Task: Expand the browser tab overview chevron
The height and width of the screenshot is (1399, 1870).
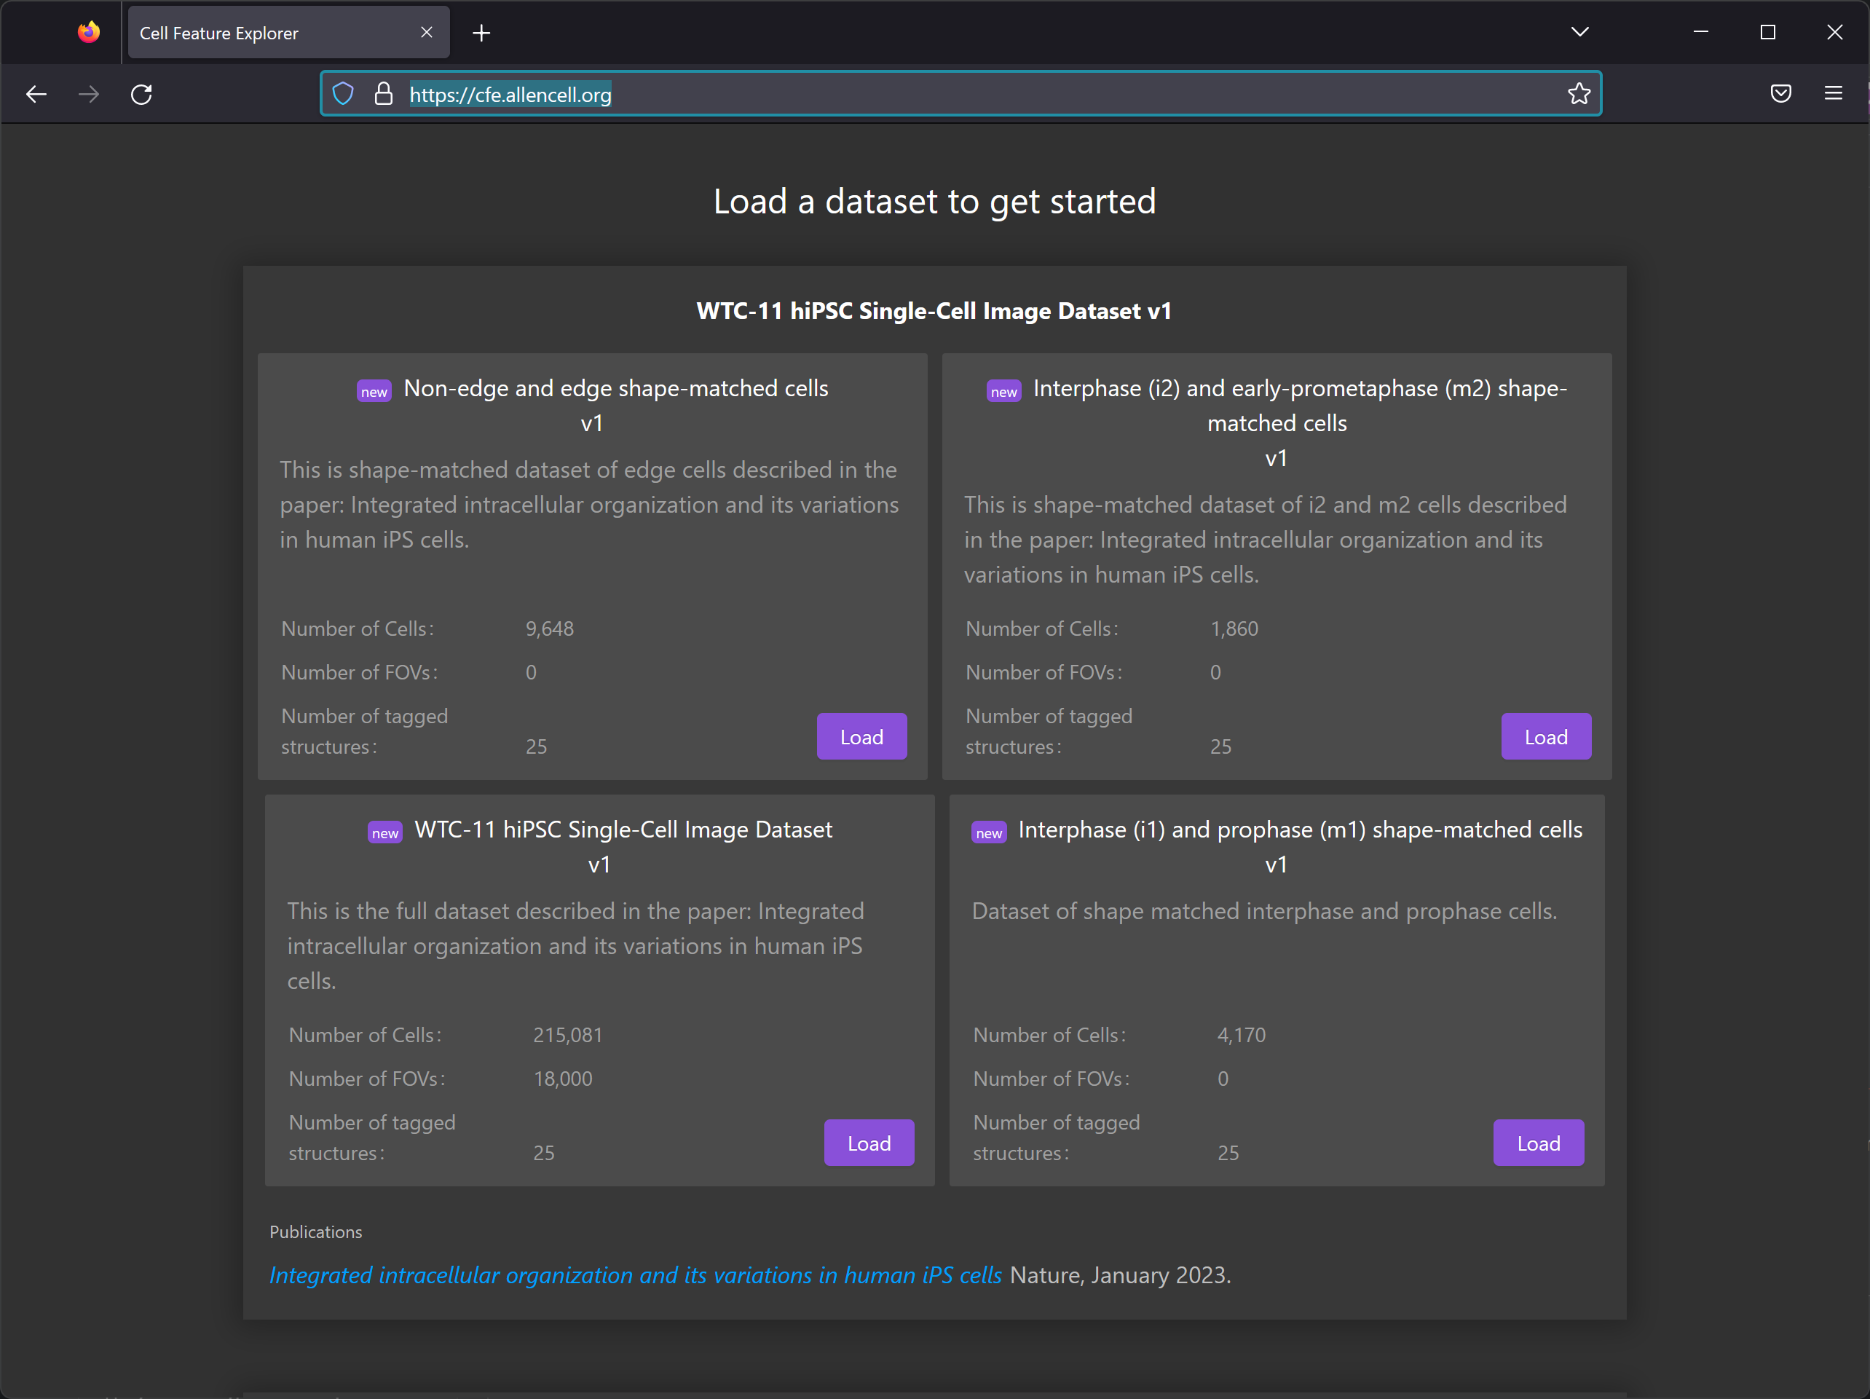Action: pos(1580,32)
